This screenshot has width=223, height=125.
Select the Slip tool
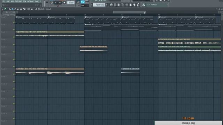(21, 9)
